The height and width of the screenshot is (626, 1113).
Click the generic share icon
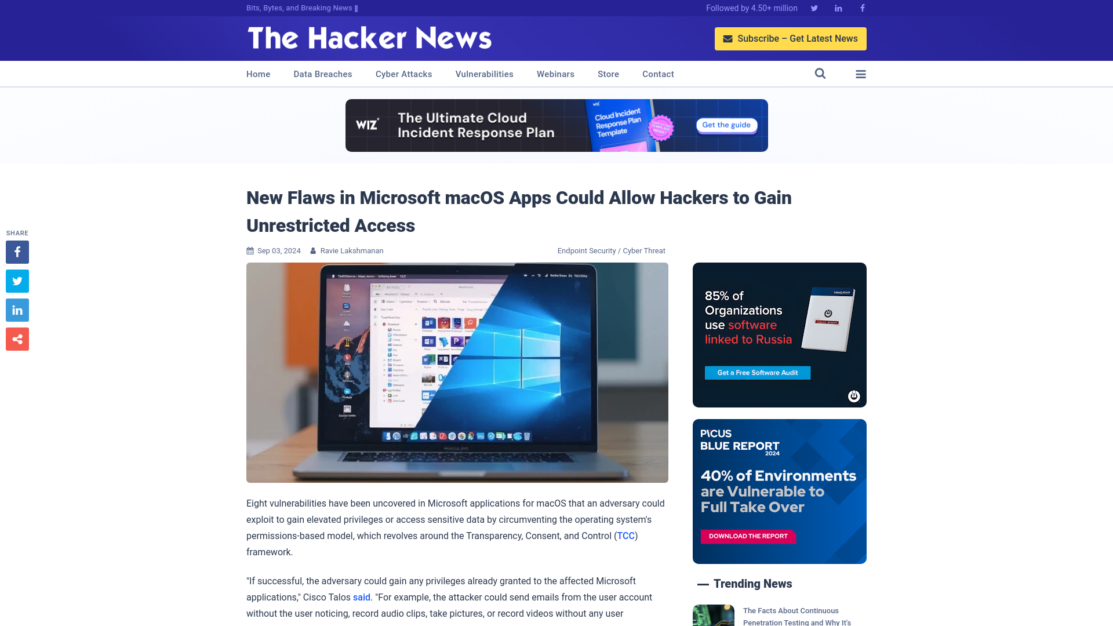[x=17, y=339]
